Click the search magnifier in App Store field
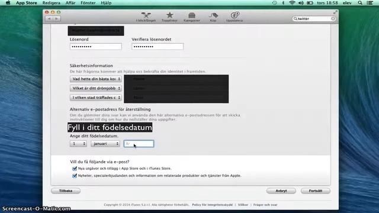Screen dimensions: 379x213 (295, 18)
